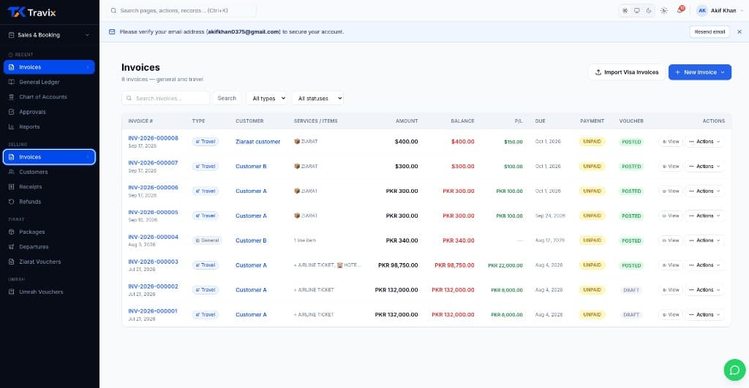Select the light theme sun icon
Viewport: 749px width, 388px height.
coord(625,10)
